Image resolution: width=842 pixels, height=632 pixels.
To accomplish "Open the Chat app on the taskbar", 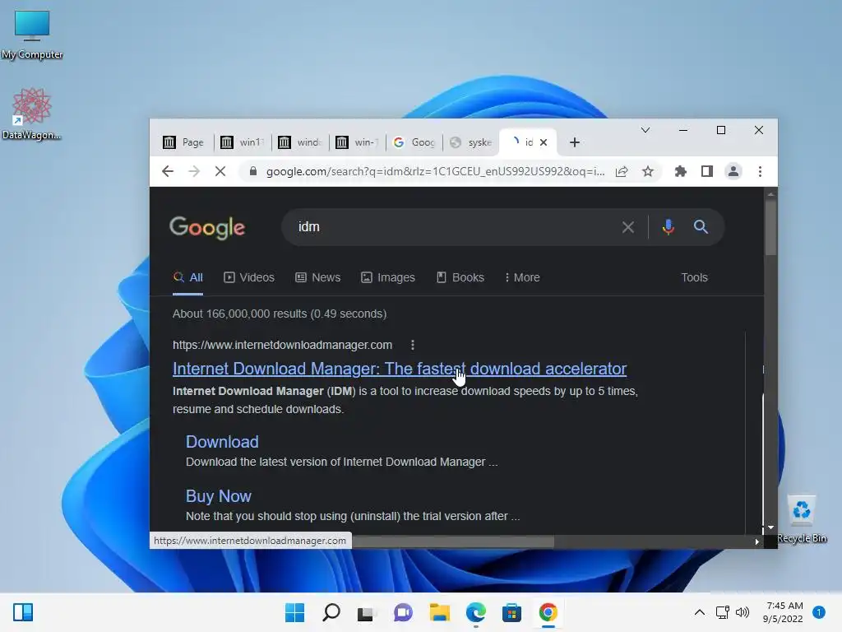I will click(403, 612).
